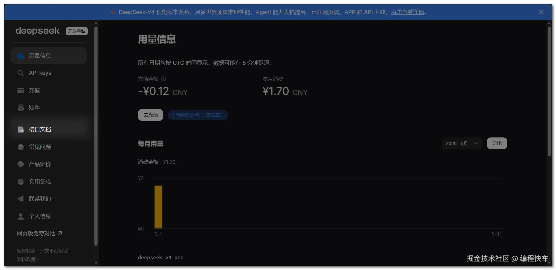Click the 每月用量 heading
The height and width of the screenshot is (270, 556).
point(151,144)
